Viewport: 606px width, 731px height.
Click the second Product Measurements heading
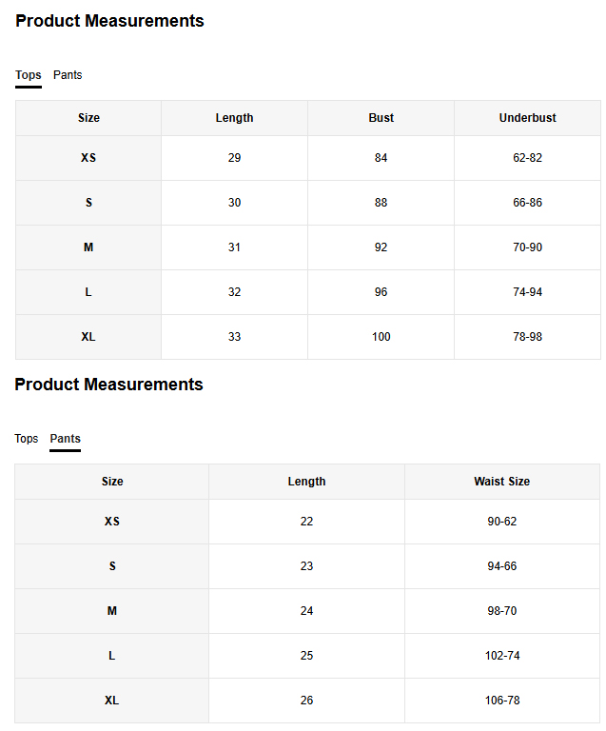108,385
